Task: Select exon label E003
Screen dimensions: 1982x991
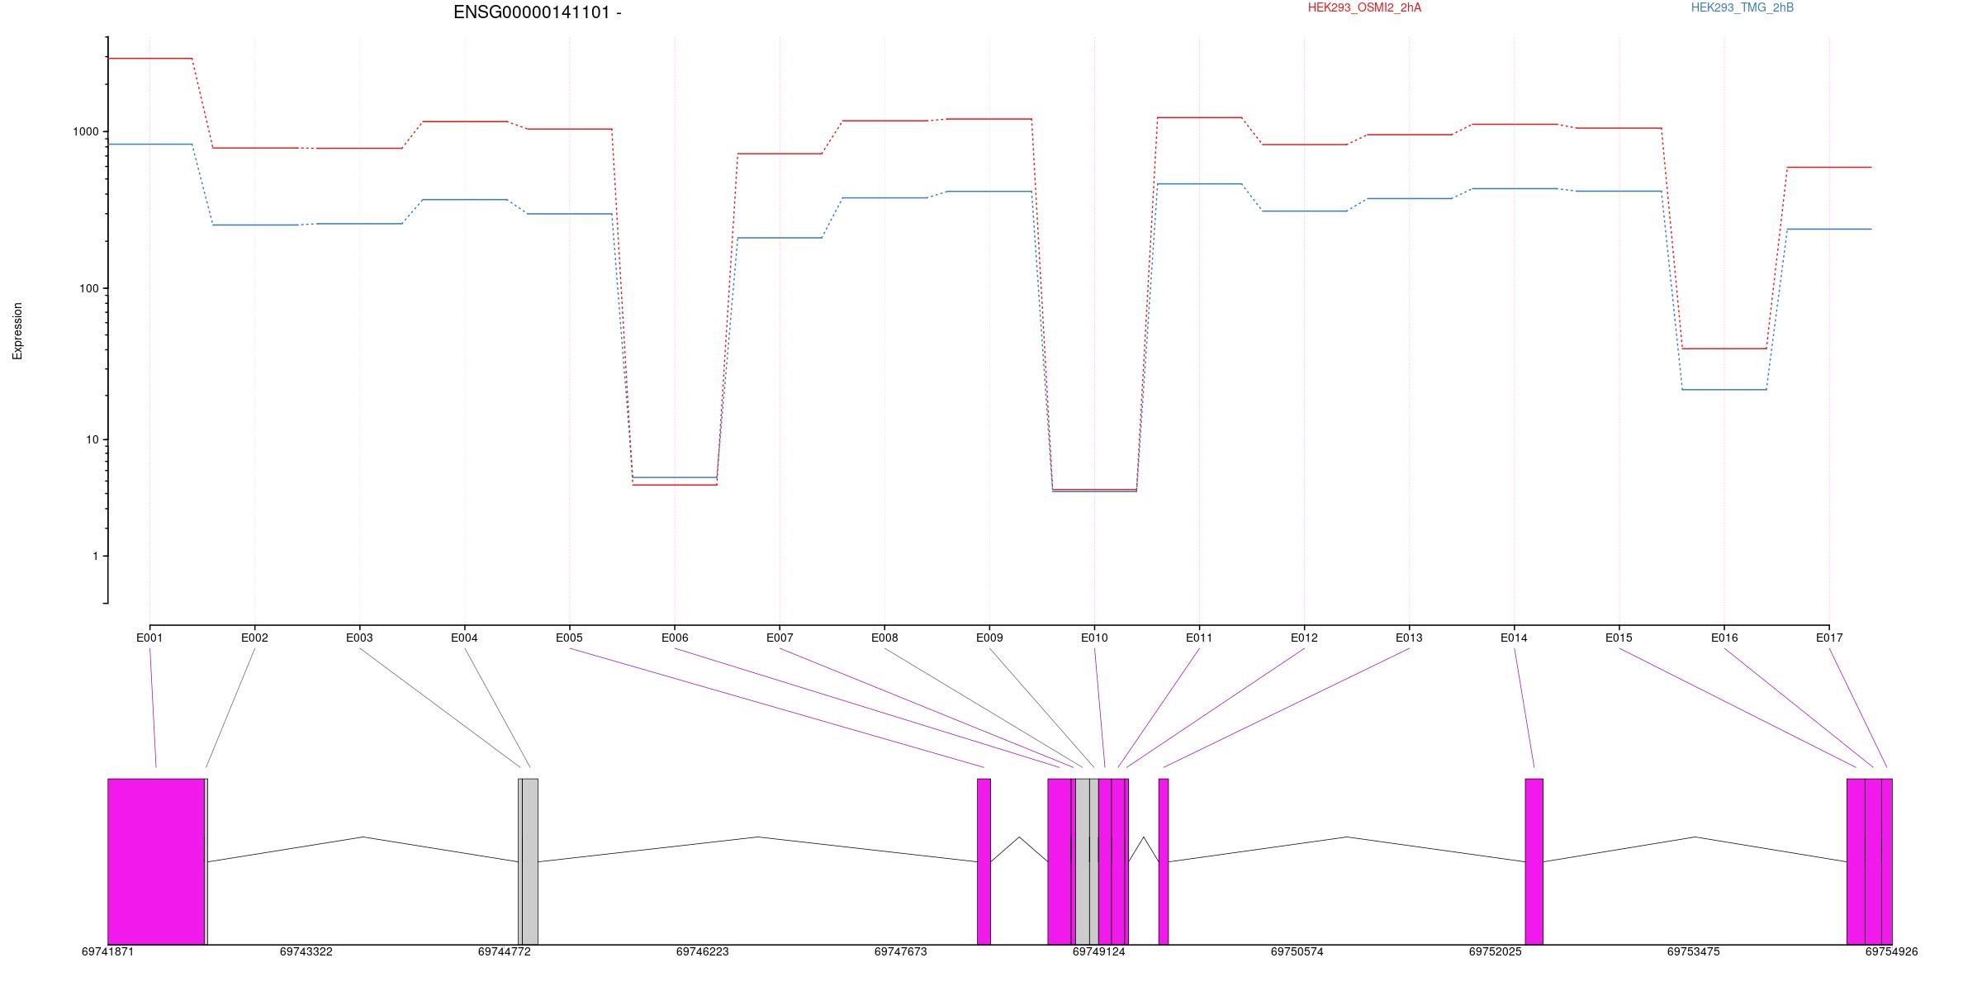Action: [x=359, y=638]
